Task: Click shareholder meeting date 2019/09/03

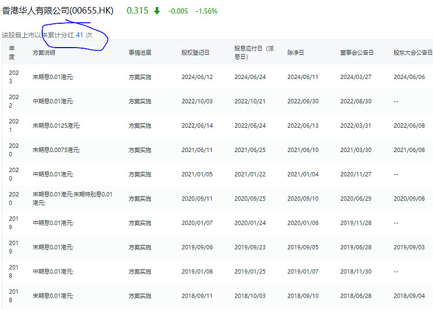Action: coord(409,247)
